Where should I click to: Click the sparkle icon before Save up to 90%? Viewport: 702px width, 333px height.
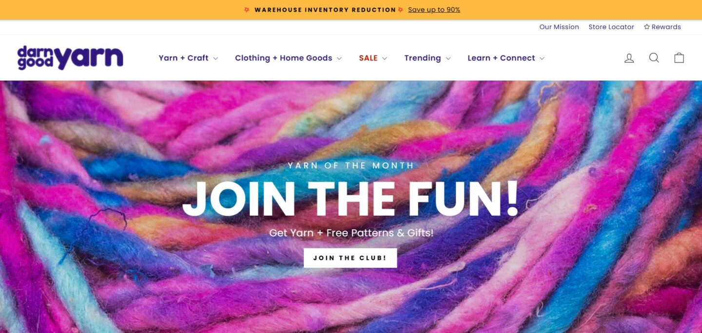(x=400, y=10)
